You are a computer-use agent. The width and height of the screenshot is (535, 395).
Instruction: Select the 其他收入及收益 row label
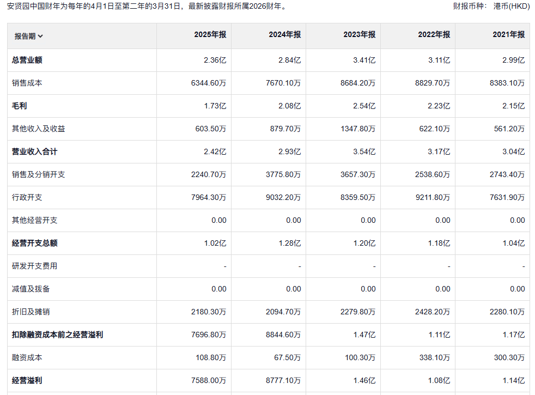pyautogui.click(x=39, y=129)
